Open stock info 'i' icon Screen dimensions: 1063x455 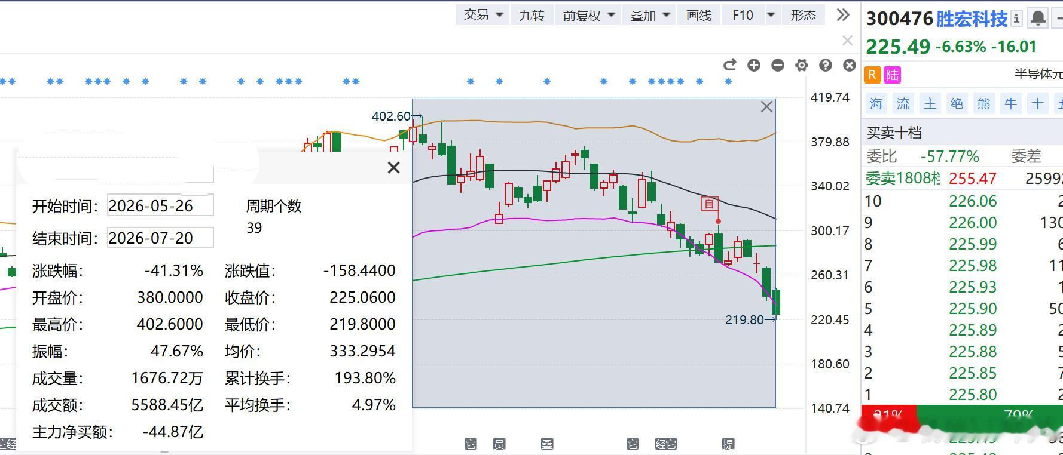point(1016,19)
